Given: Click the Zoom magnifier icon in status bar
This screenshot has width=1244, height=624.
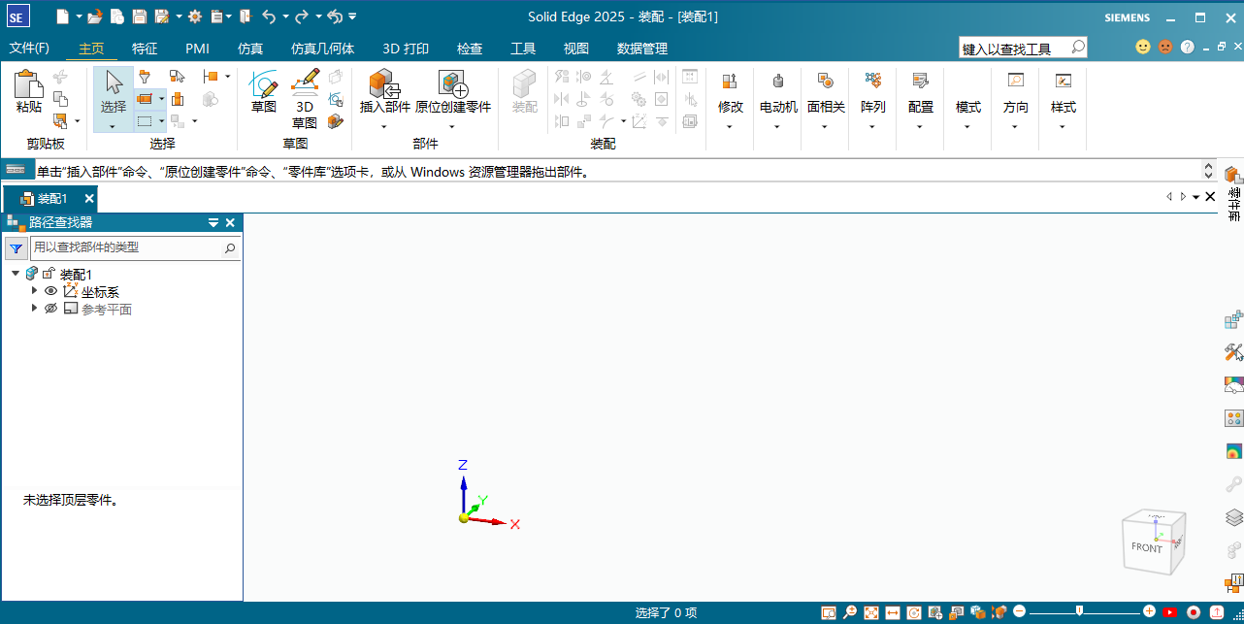Looking at the screenshot, I should pyautogui.click(x=849, y=612).
